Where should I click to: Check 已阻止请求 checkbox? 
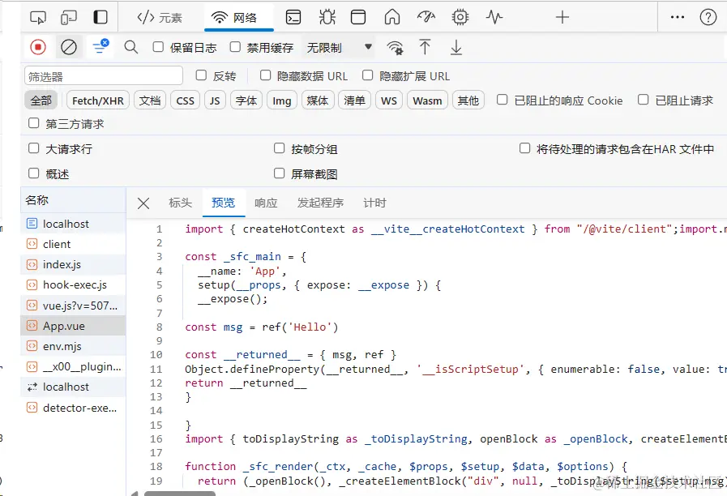click(x=643, y=100)
